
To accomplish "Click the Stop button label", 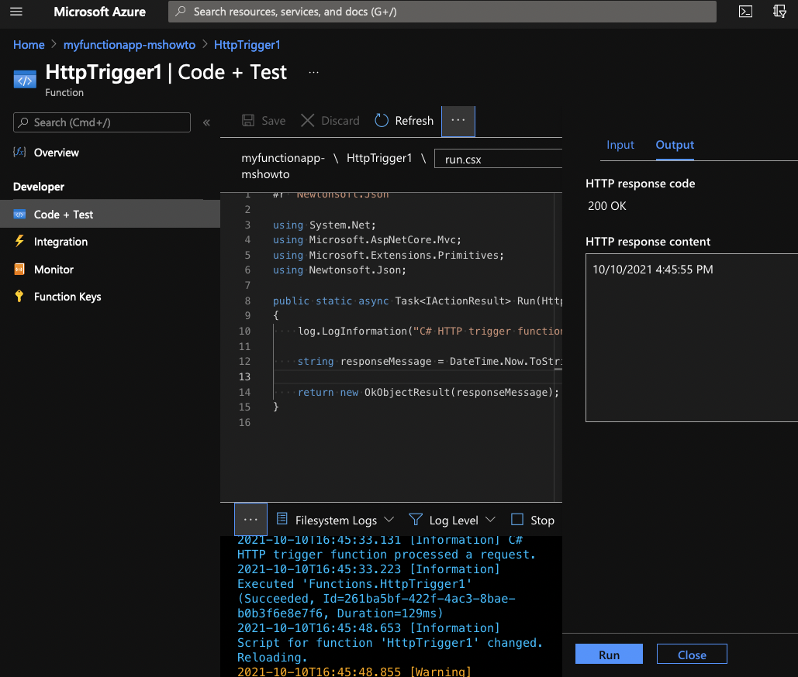I will [543, 520].
